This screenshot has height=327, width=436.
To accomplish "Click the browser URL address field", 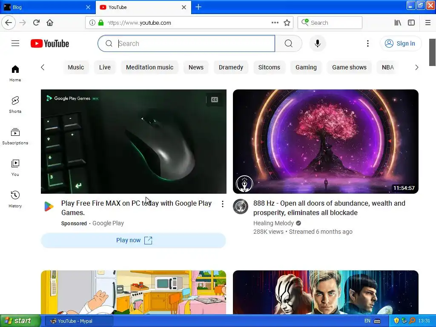I will coord(189,23).
